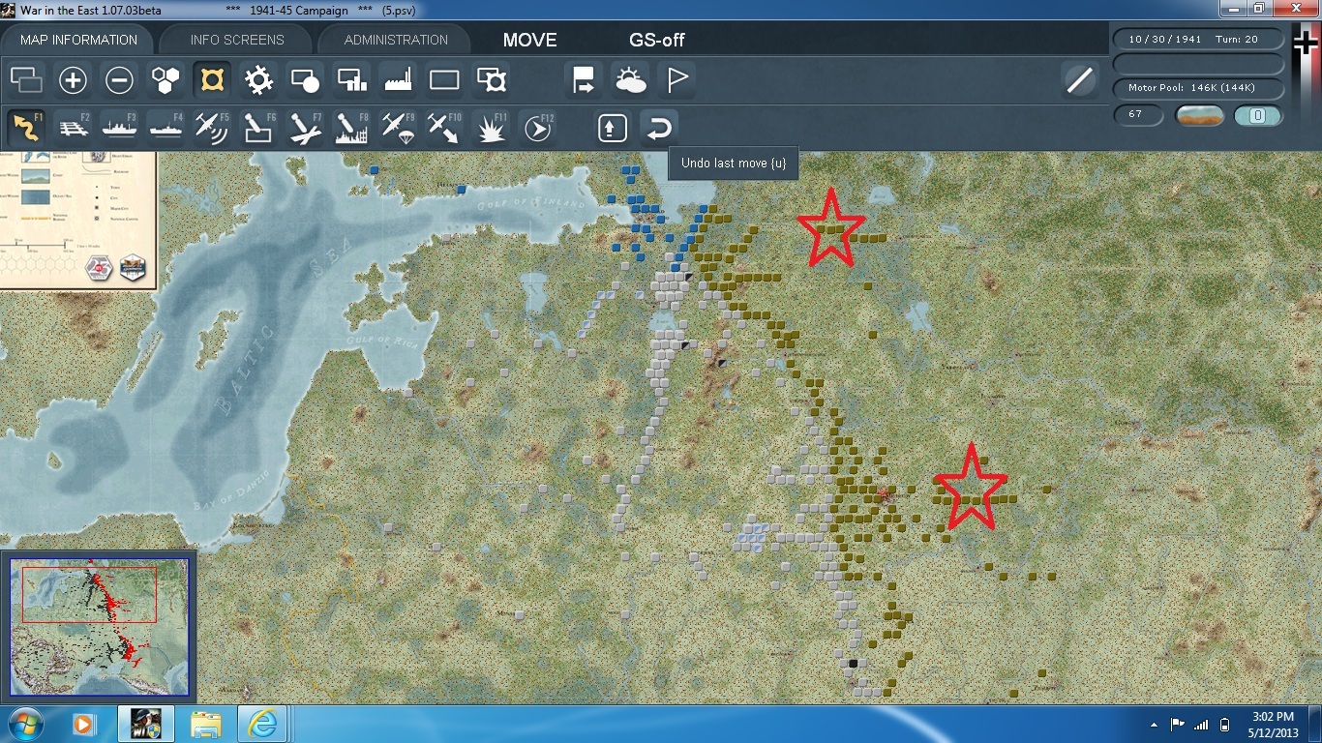Viewport: 1322px width, 743px height.
Task: Select the F11 explosion mode icon
Action: click(491, 128)
